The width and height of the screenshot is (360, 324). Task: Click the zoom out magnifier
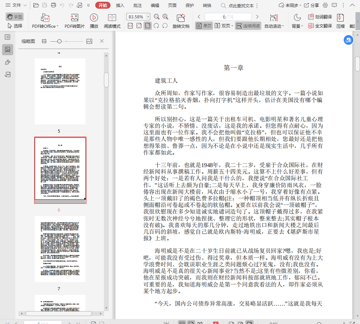point(157,17)
